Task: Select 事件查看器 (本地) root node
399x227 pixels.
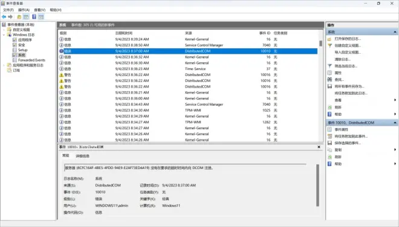Action: [21, 25]
